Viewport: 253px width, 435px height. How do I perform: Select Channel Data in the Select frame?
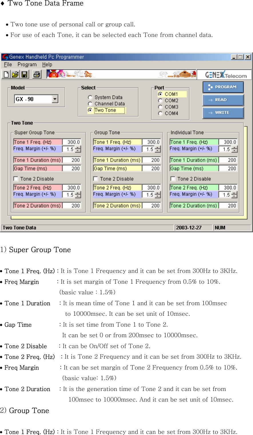[90, 104]
